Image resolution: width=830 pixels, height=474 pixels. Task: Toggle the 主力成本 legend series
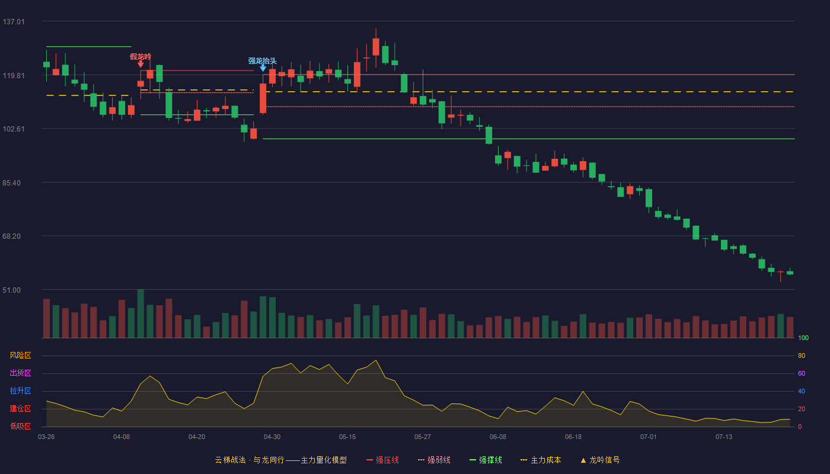pyautogui.click(x=541, y=460)
